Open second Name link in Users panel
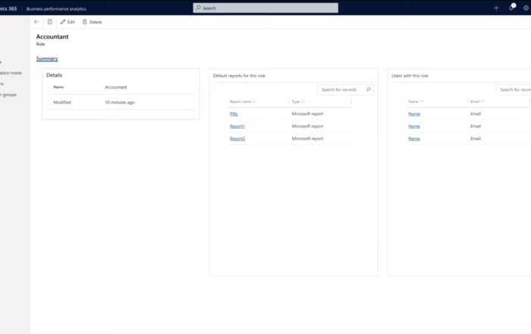The width and height of the screenshot is (531, 334). tap(414, 126)
